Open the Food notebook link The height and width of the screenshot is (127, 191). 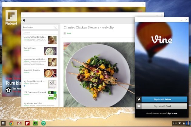pos(69,33)
